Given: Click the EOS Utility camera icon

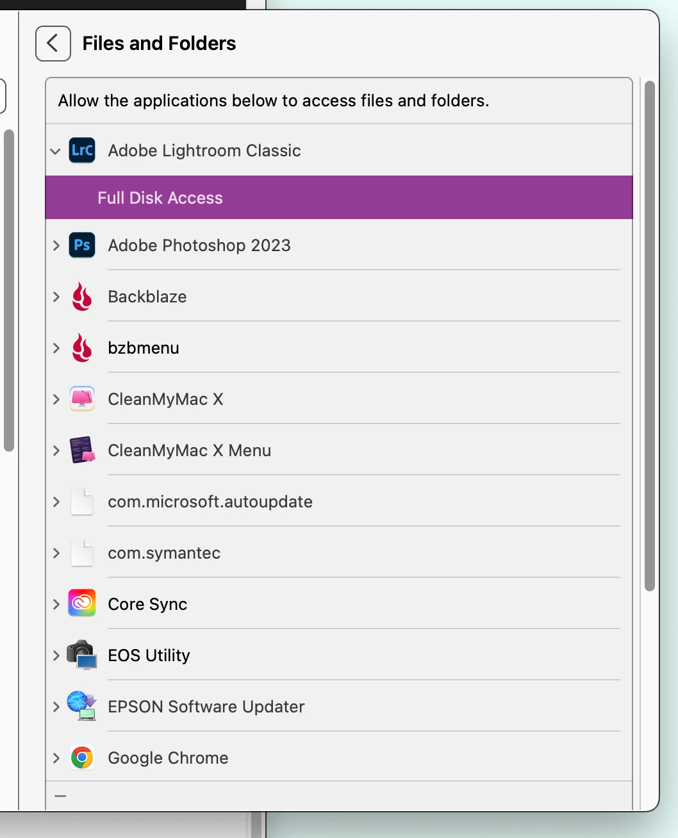Looking at the screenshot, I should click(x=82, y=655).
